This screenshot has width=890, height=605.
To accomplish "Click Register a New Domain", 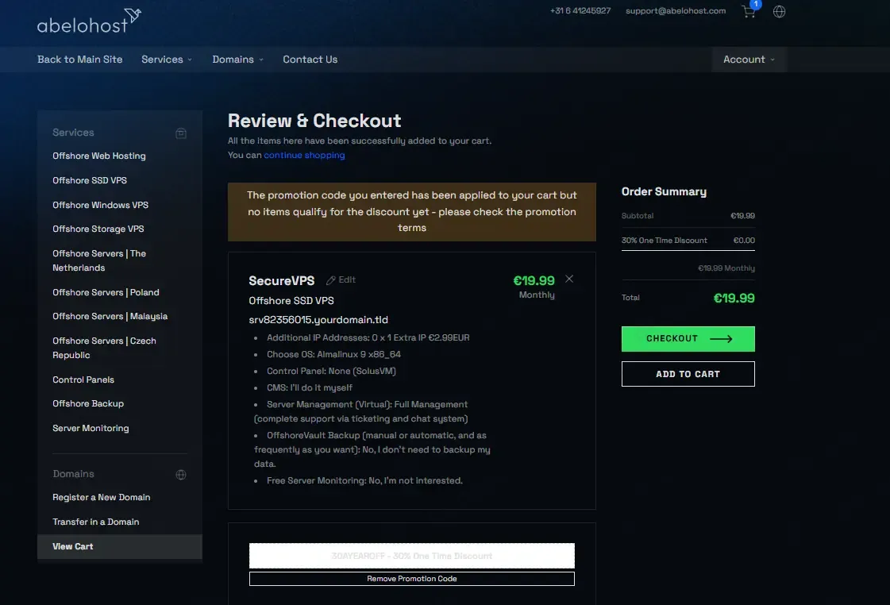I will click(102, 497).
